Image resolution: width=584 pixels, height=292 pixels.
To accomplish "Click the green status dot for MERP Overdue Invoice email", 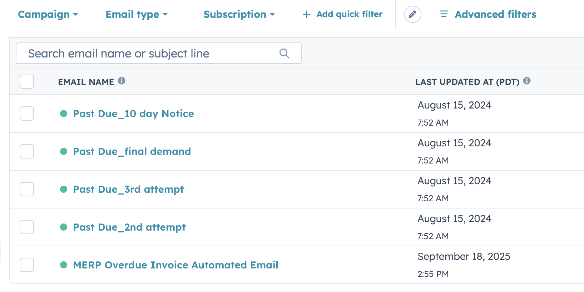I will coord(64,265).
